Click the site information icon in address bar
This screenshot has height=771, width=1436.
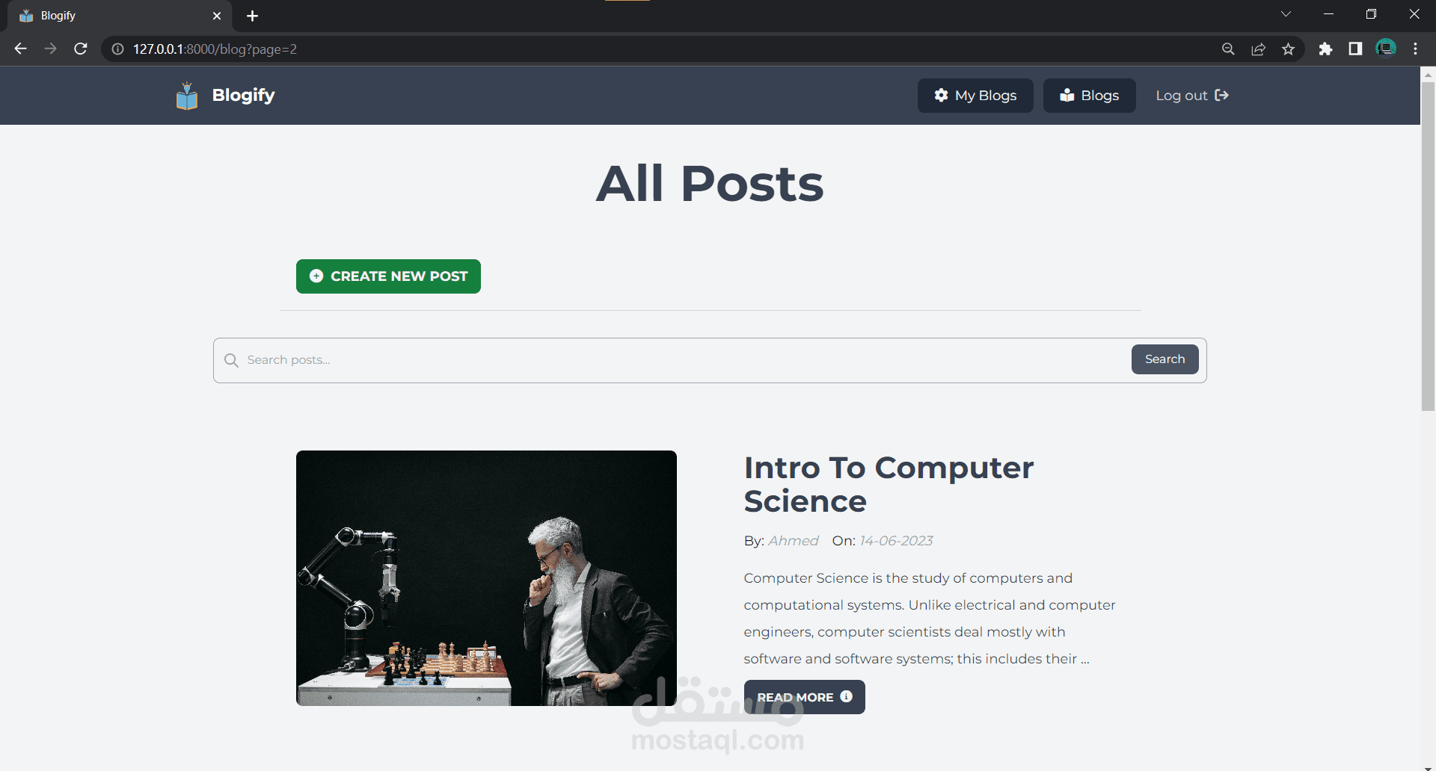coord(117,49)
